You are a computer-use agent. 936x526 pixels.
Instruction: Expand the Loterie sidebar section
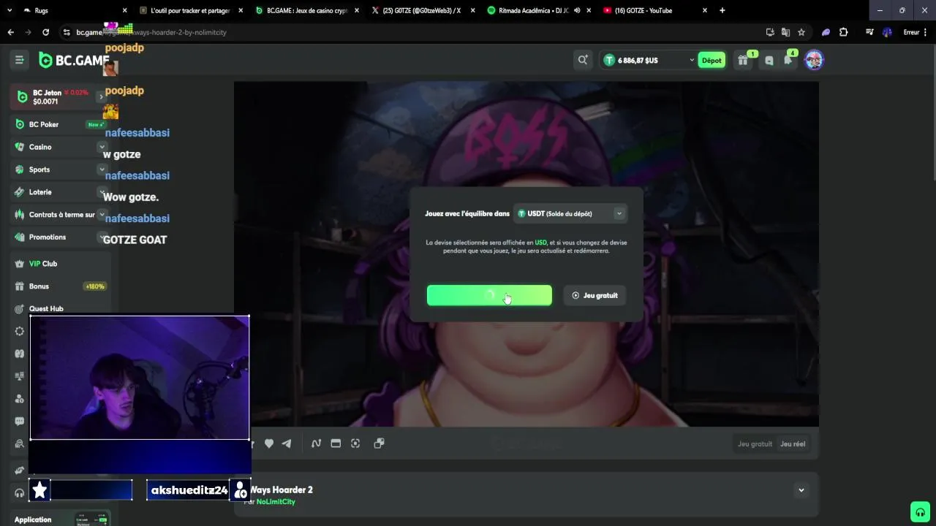point(102,192)
